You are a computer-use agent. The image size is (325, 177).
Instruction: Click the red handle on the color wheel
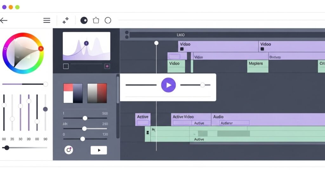(x=41, y=48)
